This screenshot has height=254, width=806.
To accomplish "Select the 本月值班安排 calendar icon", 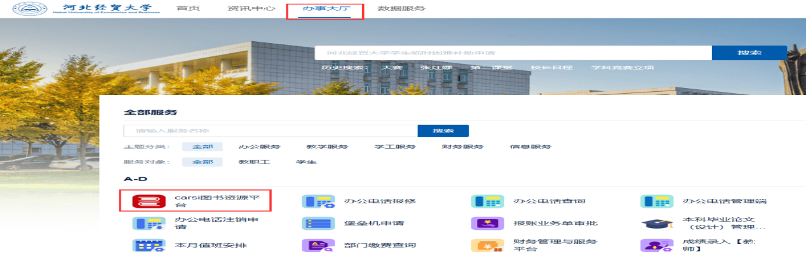I will (x=144, y=245).
